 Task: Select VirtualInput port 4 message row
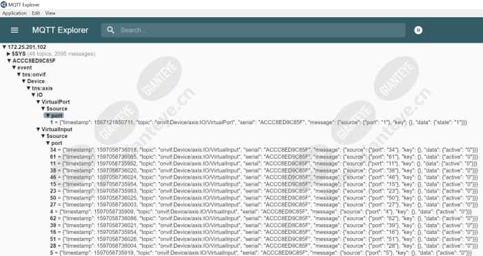pyautogui.click(x=261, y=212)
